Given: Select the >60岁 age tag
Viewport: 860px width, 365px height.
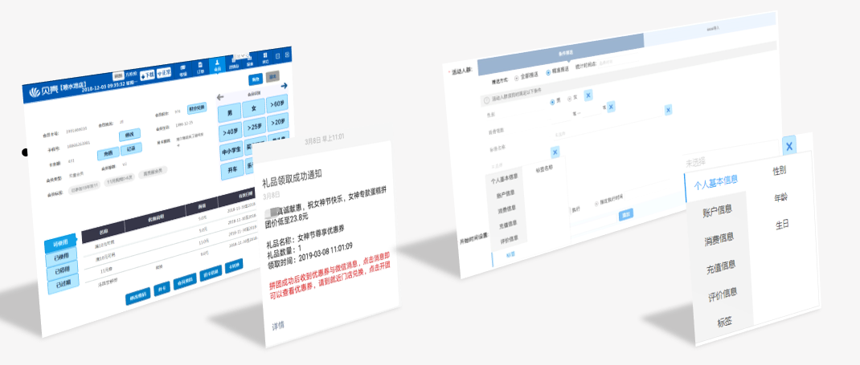Looking at the screenshot, I should 278,103.
